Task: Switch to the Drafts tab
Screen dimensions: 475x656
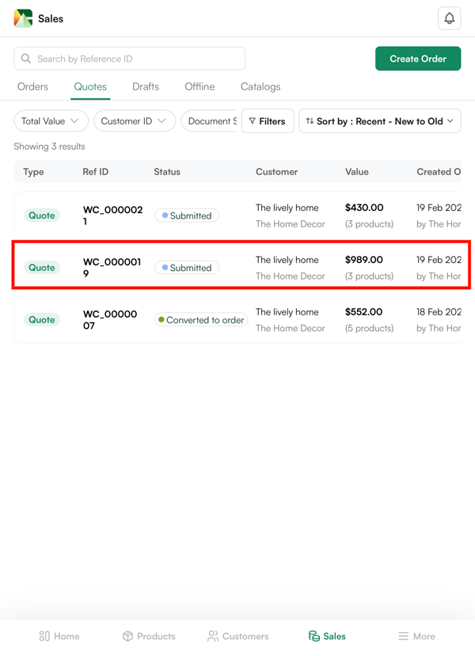Action: [146, 86]
